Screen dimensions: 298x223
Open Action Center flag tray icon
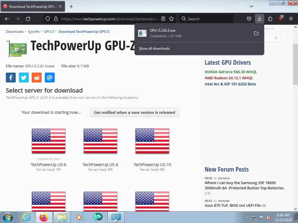(x=262, y=217)
